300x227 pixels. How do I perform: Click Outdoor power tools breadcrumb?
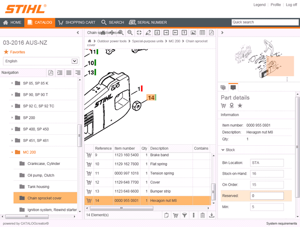tap(112, 41)
